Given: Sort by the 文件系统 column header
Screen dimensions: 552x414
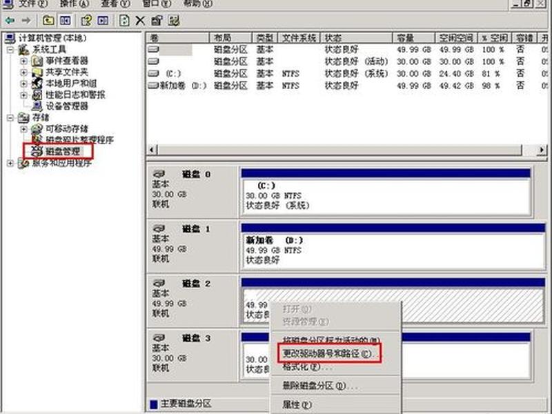Looking at the screenshot, I should click(299, 38).
